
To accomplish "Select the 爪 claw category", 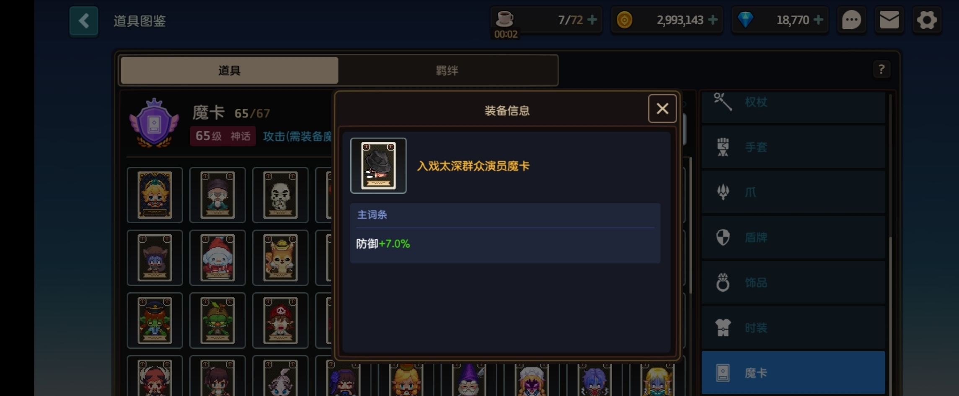I will [x=794, y=192].
